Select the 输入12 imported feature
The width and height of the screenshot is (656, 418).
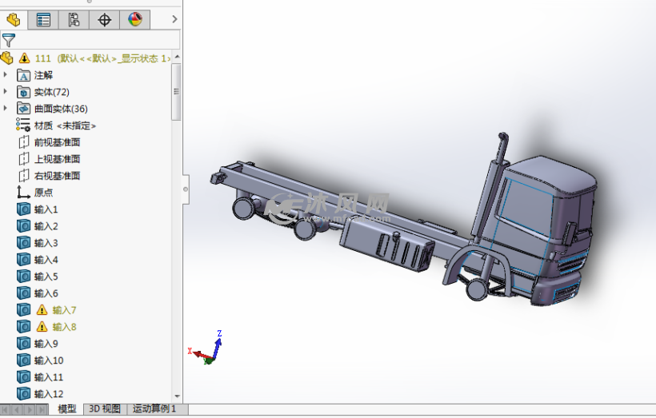(x=49, y=394)
